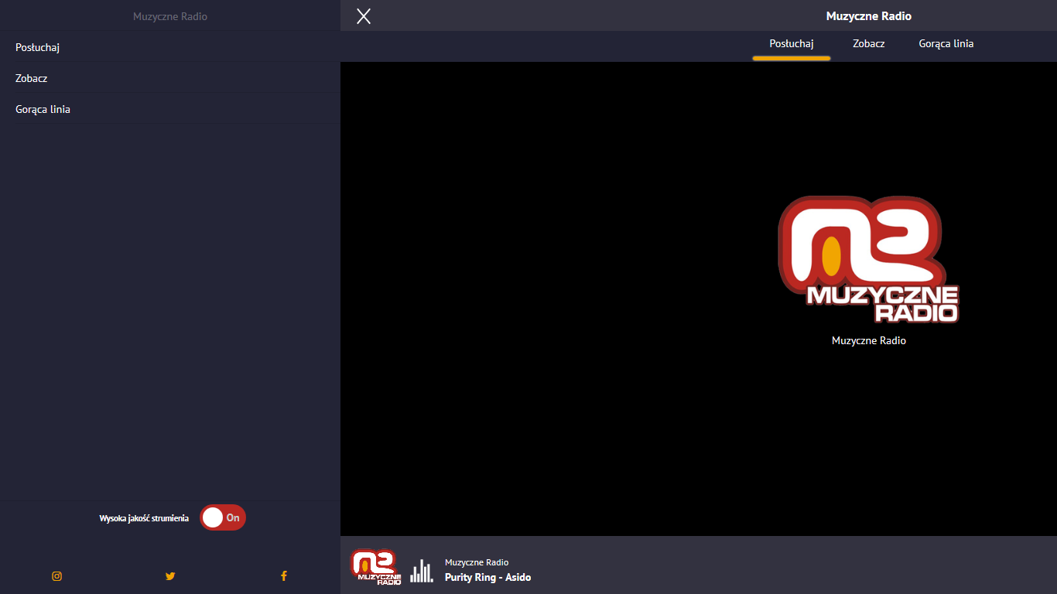Select Zobacz in the side menu
Viewport: 1057px width, 594px height.
click(170, 78)
